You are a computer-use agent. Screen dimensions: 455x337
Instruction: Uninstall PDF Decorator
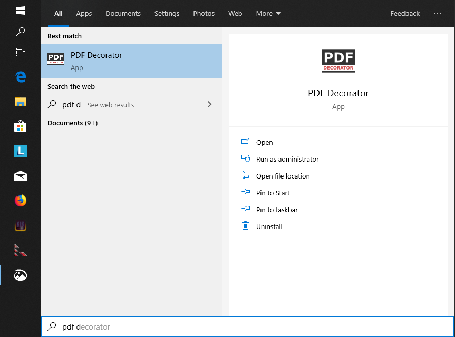(269, 226)
